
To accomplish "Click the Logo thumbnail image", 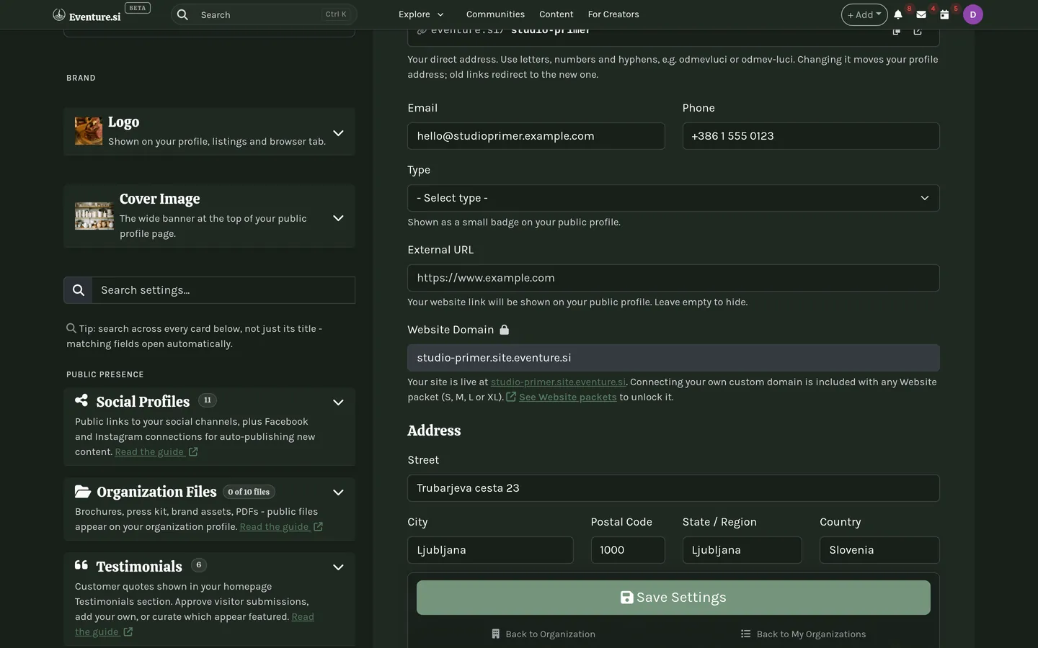I will (x=89, y=131).
